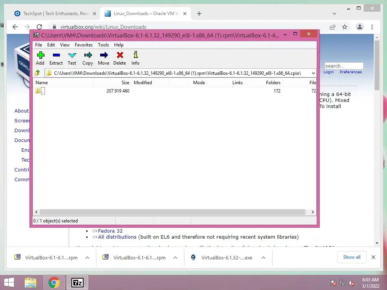Image resolution: width=387 pixels, height=290 pixels.
Task: Open Chrome's three-dot menu
Action: [x=372, y=27]
